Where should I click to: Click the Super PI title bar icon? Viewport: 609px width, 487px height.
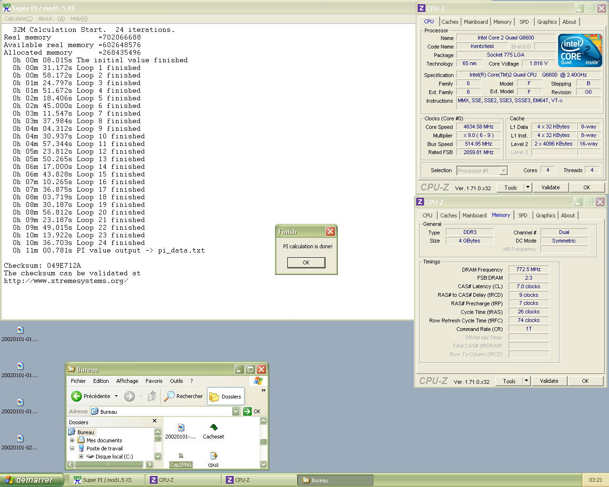(x=6, y=8)
